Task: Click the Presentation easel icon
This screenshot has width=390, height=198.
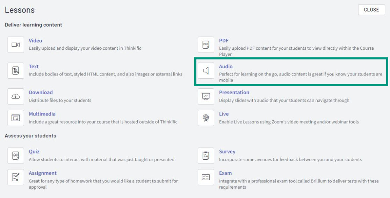Action: (x=206, y=96)
